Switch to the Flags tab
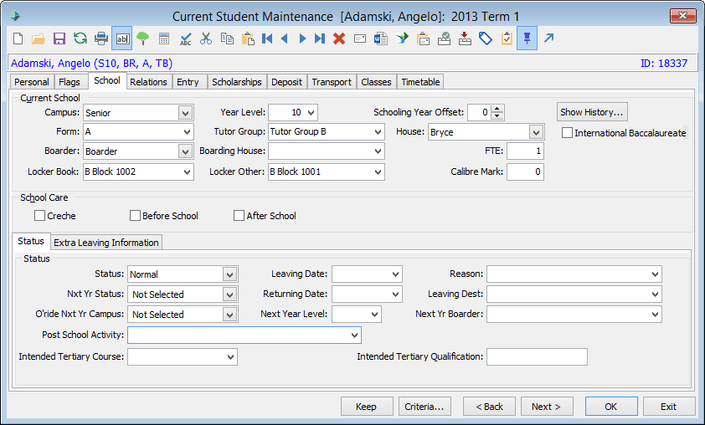The height and width of the screenshot is (425, 705). coord(69,82)
